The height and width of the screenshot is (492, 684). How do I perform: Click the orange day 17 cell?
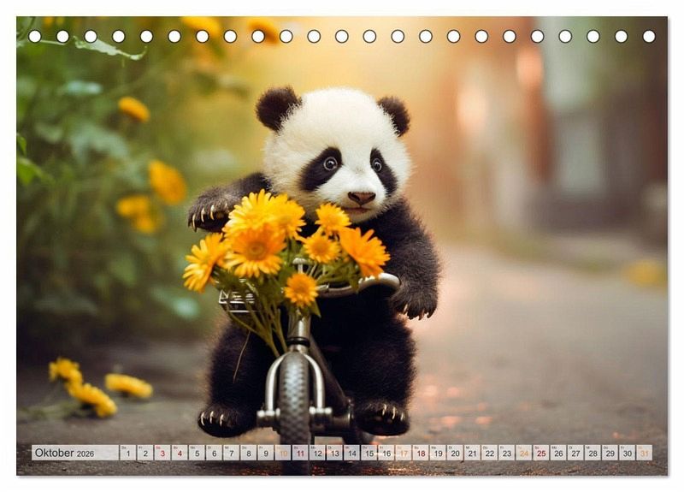pyautogui.click(x=404, y=453)
